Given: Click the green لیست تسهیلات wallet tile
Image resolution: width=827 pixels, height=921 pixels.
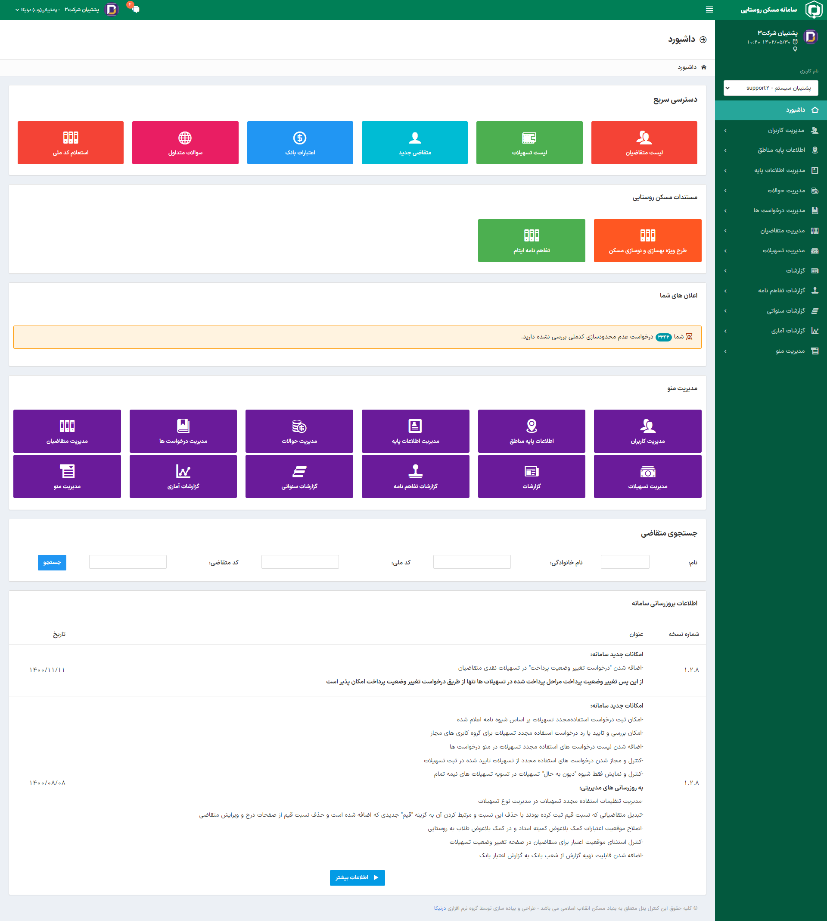Looking at the screenshot, I should coord(529,142).
